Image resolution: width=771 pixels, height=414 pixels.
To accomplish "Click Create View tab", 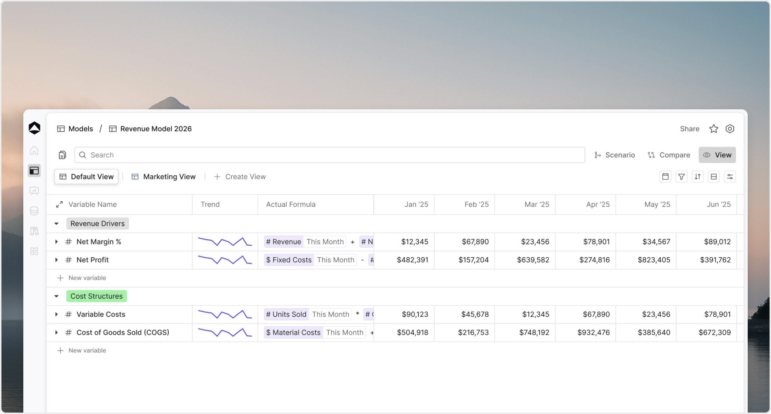I will point(240,176).
